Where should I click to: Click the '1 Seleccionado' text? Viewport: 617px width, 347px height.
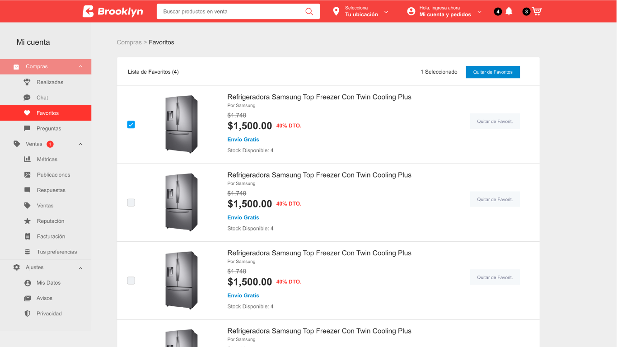pos(439,72)
